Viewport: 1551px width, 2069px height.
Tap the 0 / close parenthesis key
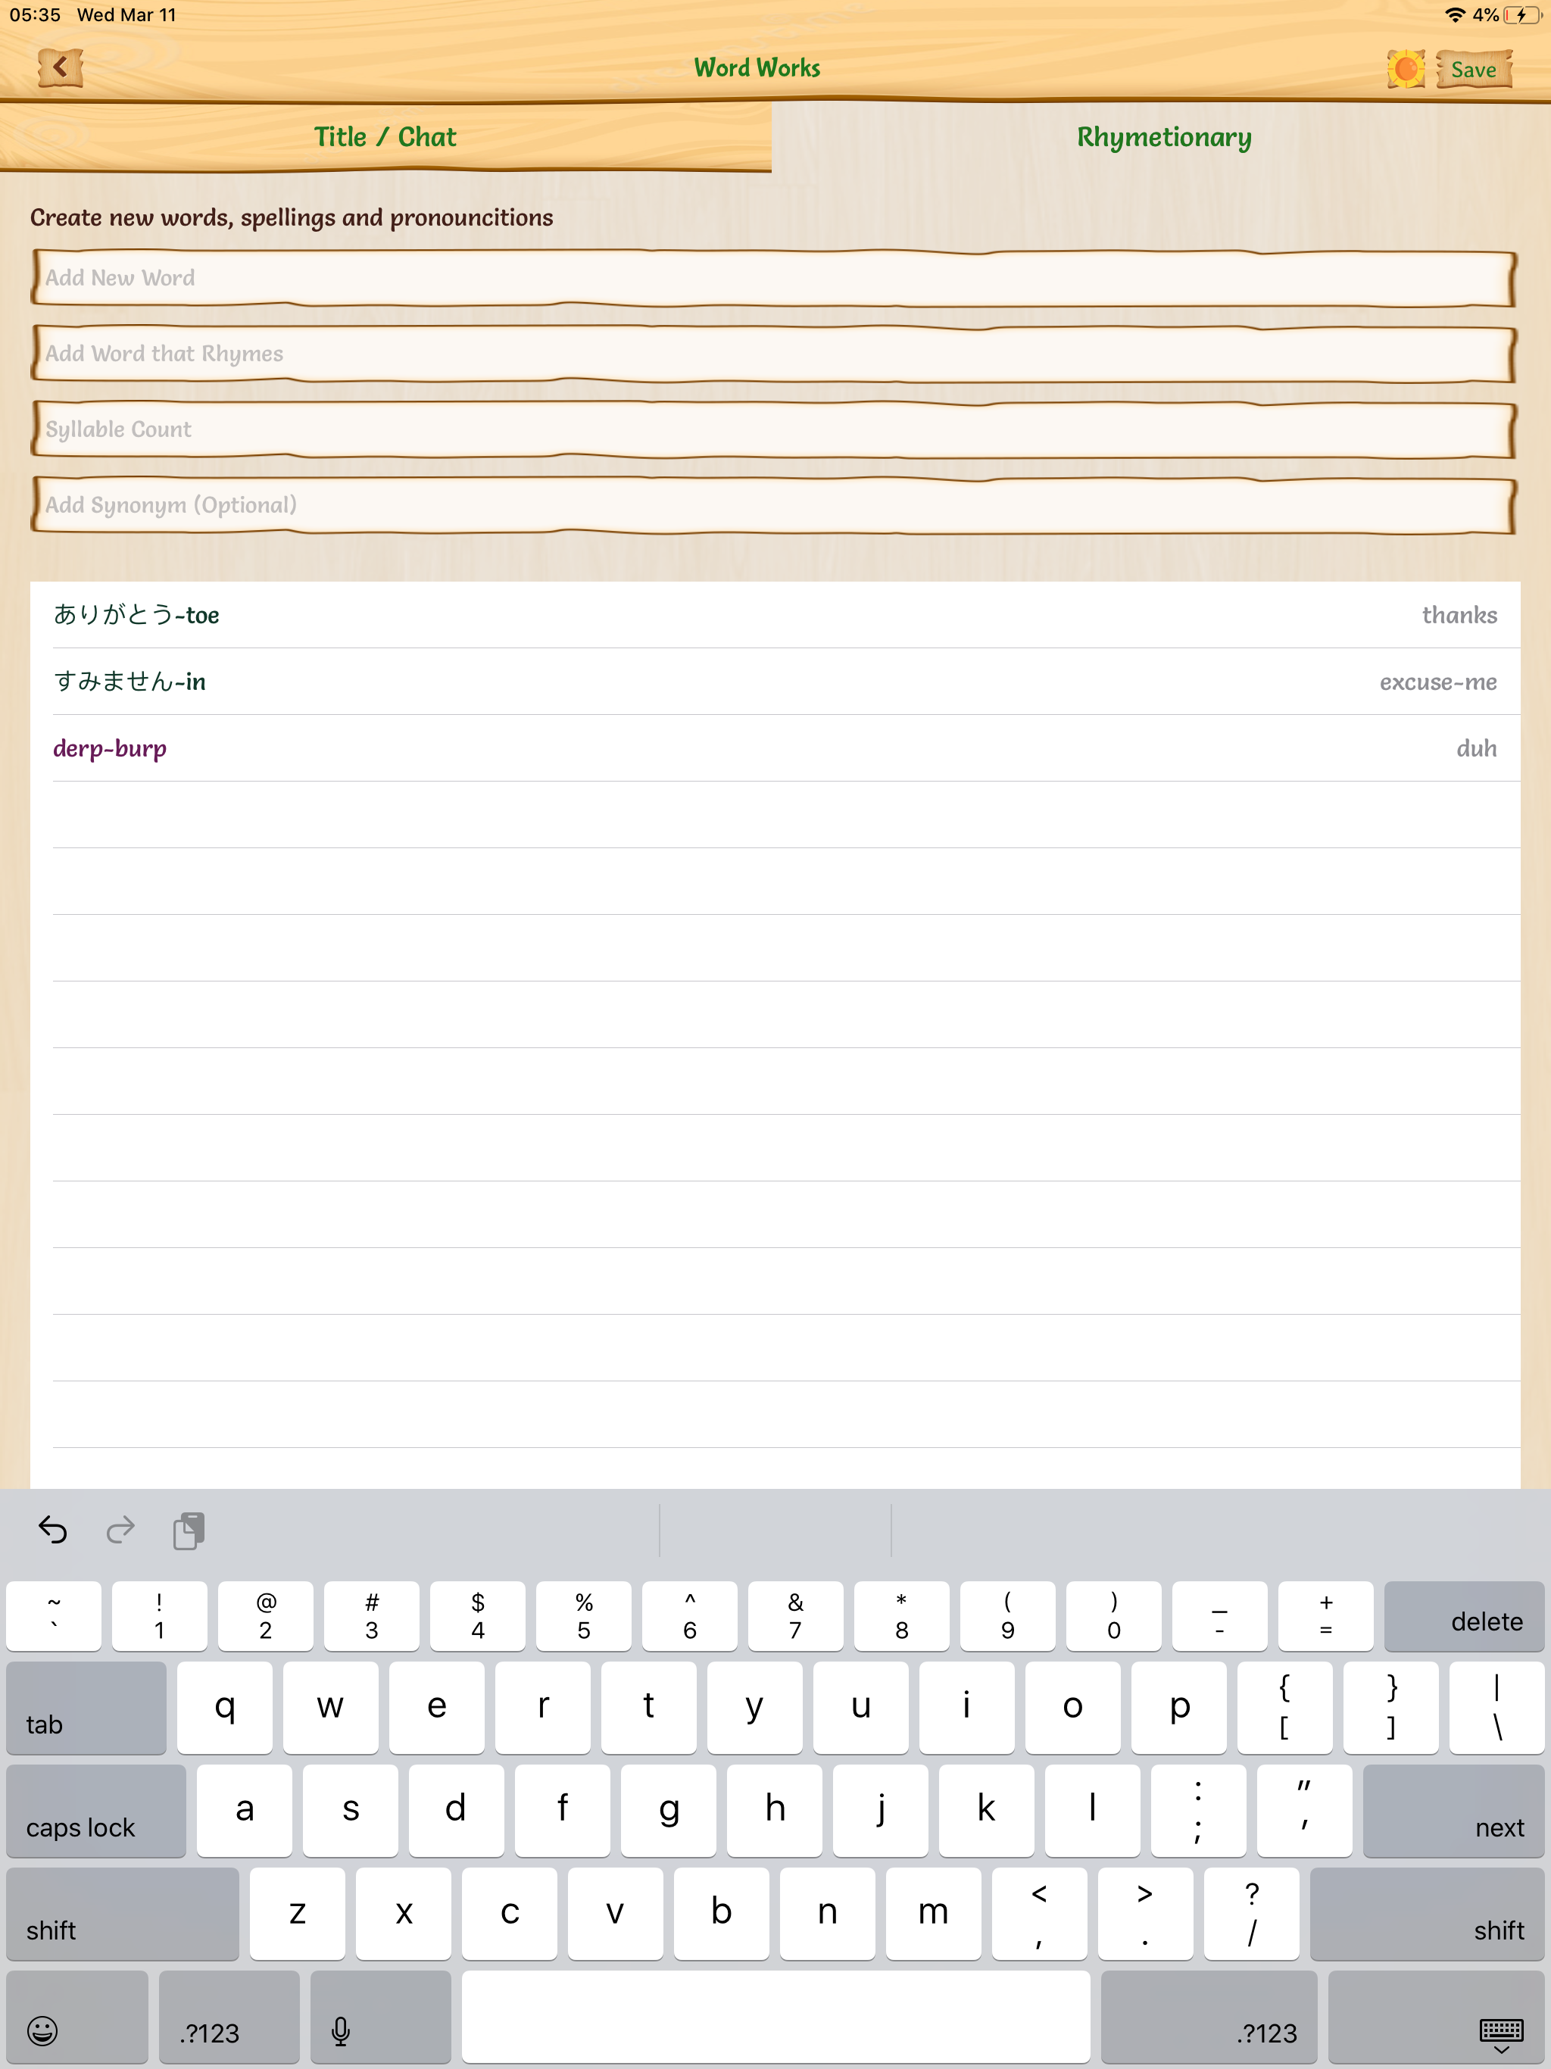tap(1113, 1616)
